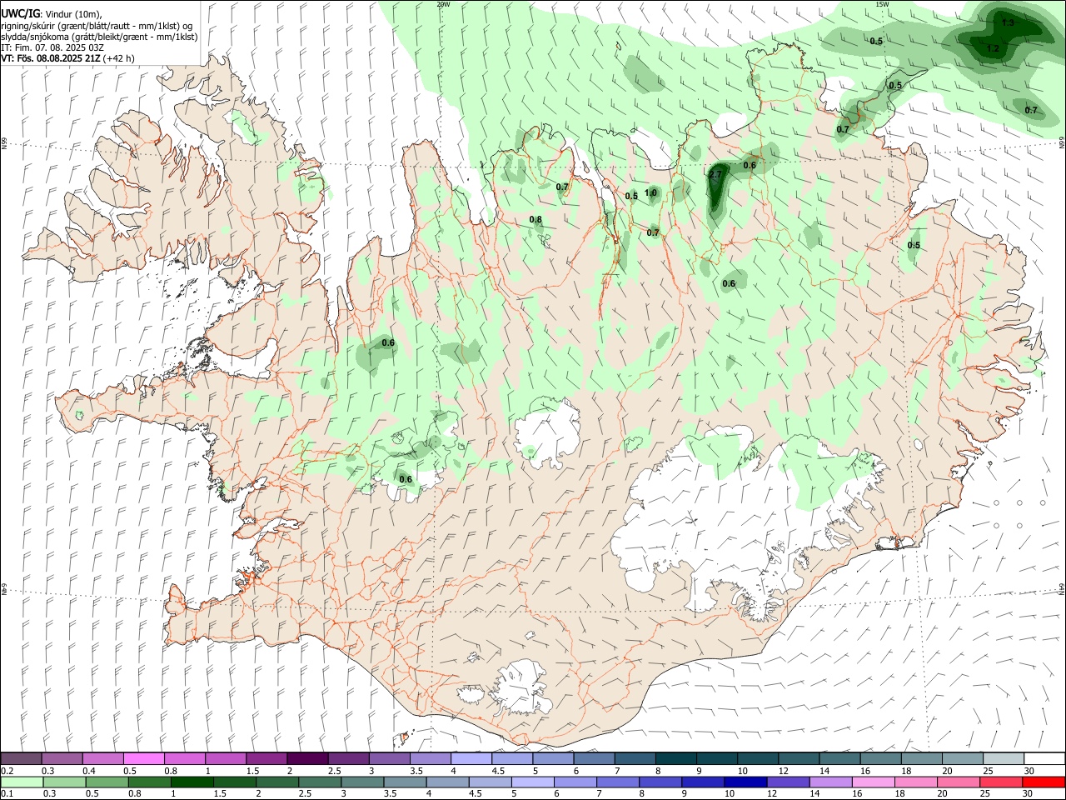This screenshot has width=1066, height=800.
Task: Select the 1.3 value over the northeast sea
Action: click(x=1008, y=22)
